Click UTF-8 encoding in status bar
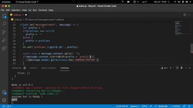The image size is (193, 108). 144,106
